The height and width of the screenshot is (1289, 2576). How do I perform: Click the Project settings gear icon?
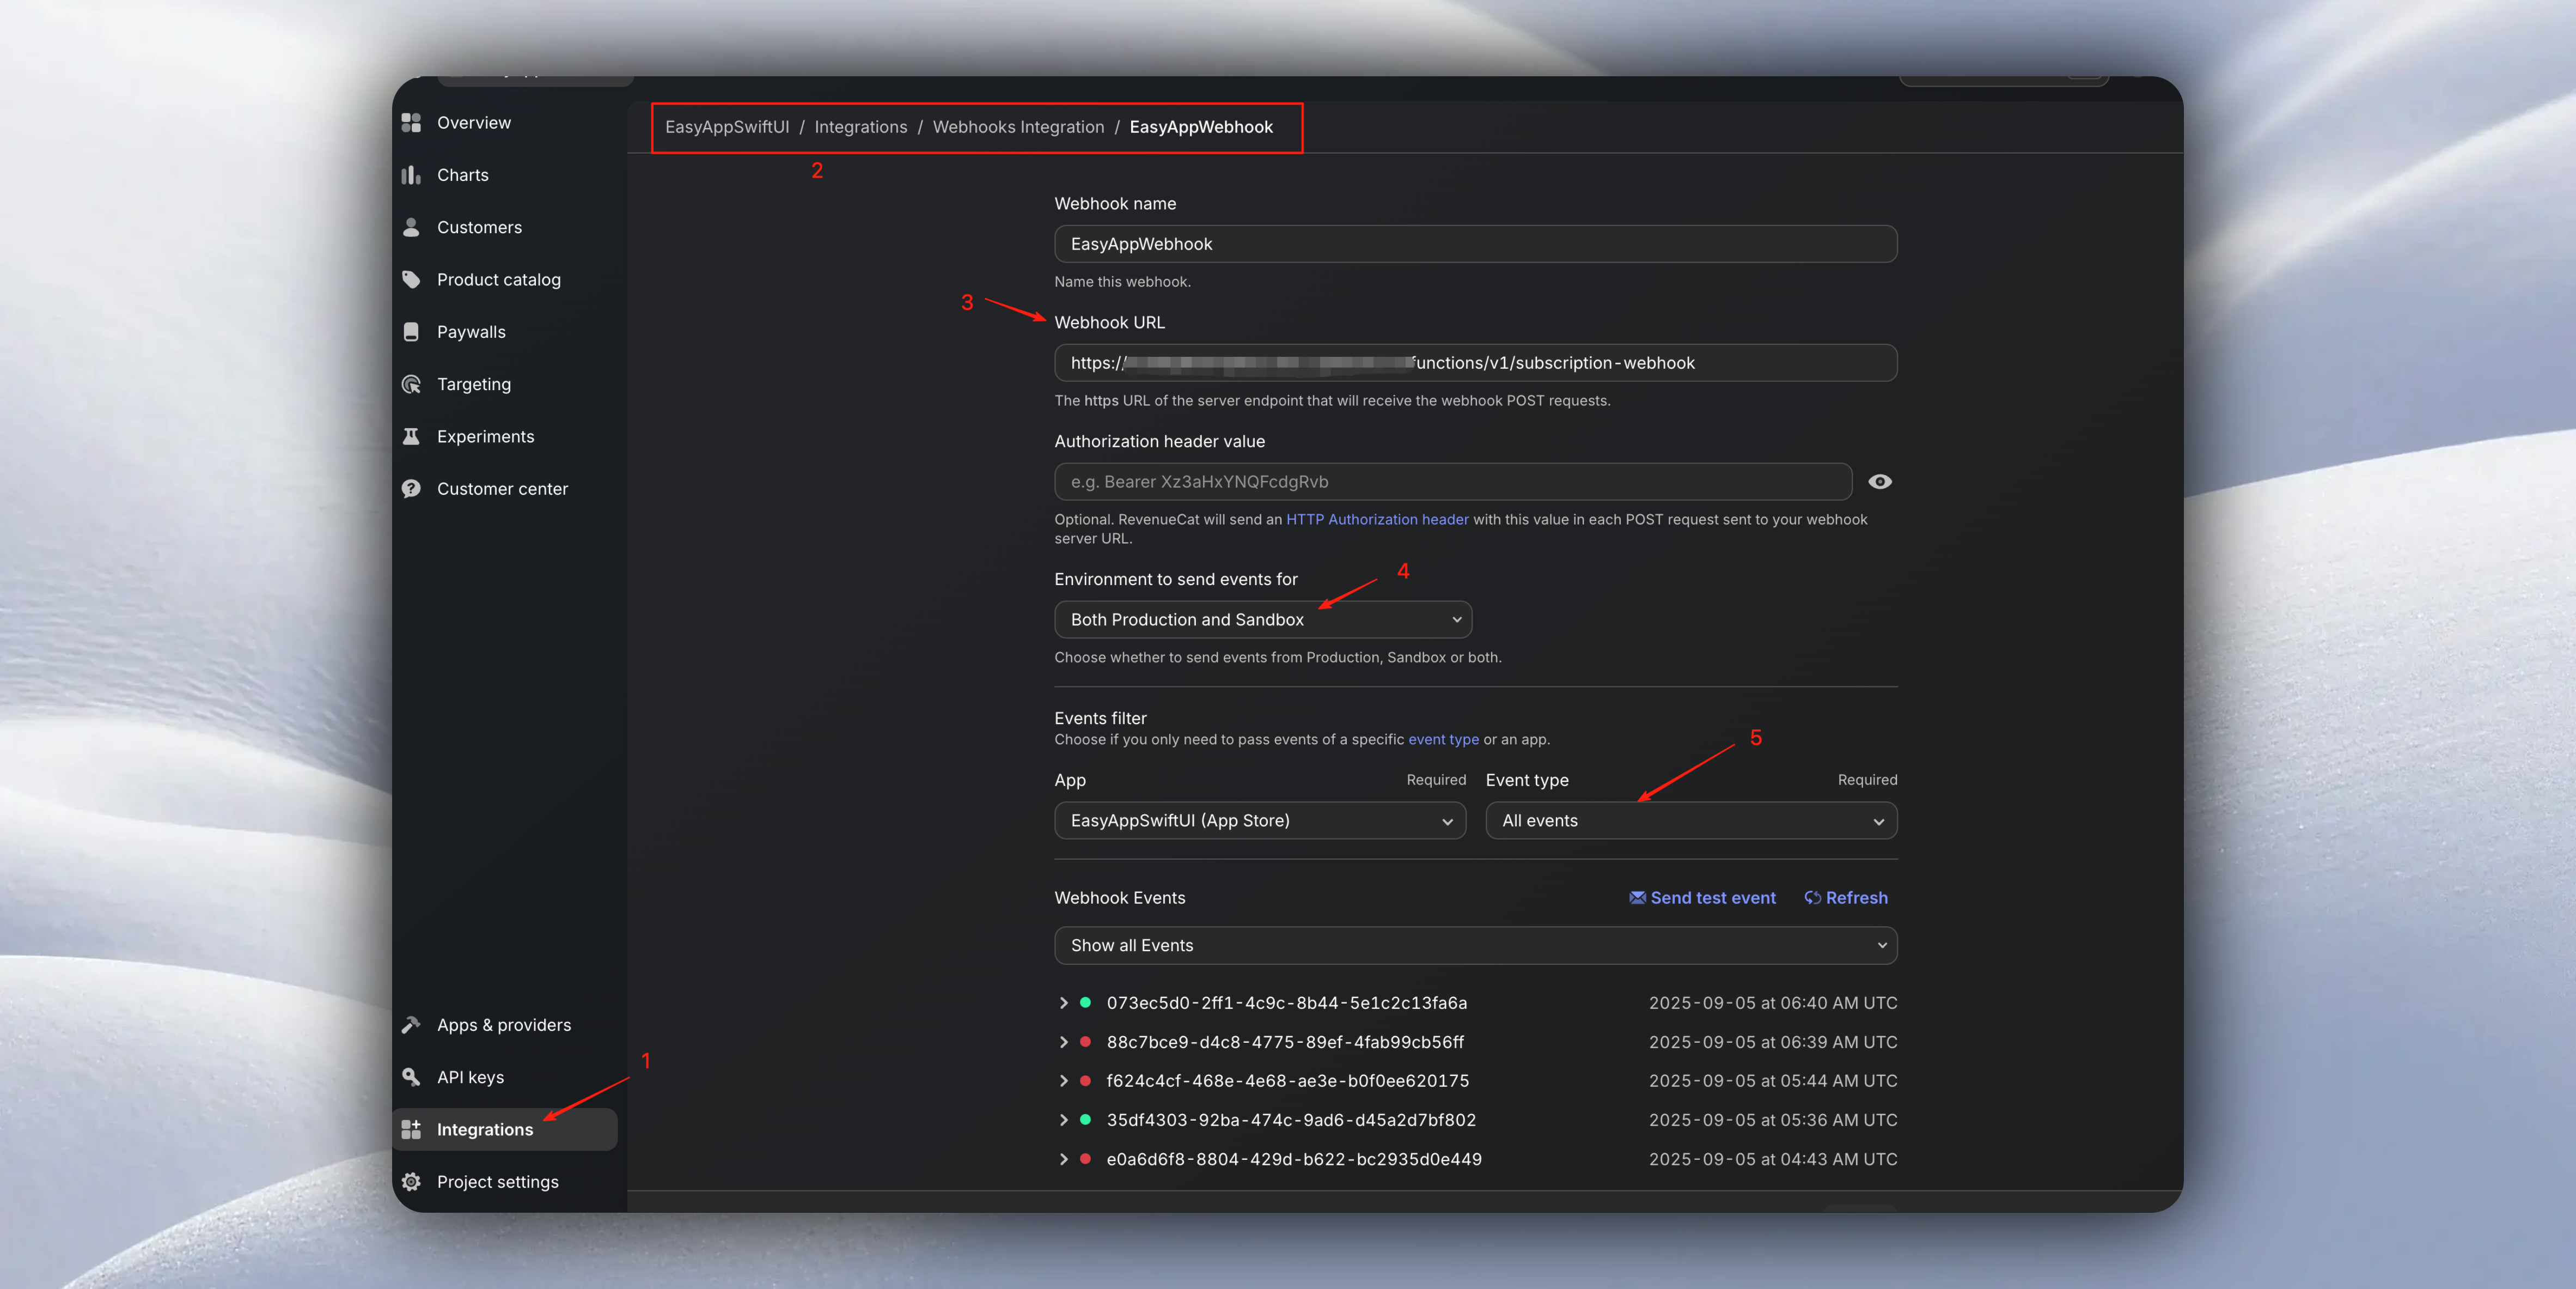point(411,1182)
